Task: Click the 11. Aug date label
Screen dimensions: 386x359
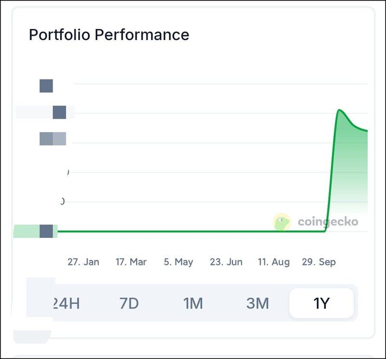Action: pyautogui.click(x=274, y=262)
